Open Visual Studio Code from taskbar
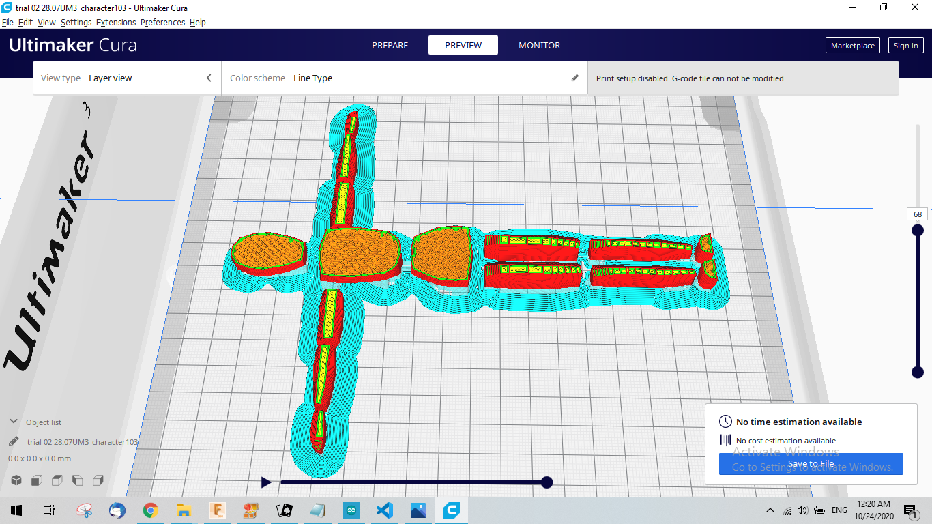Viewport: 932px width, 524px height. (x=384, y=510)
